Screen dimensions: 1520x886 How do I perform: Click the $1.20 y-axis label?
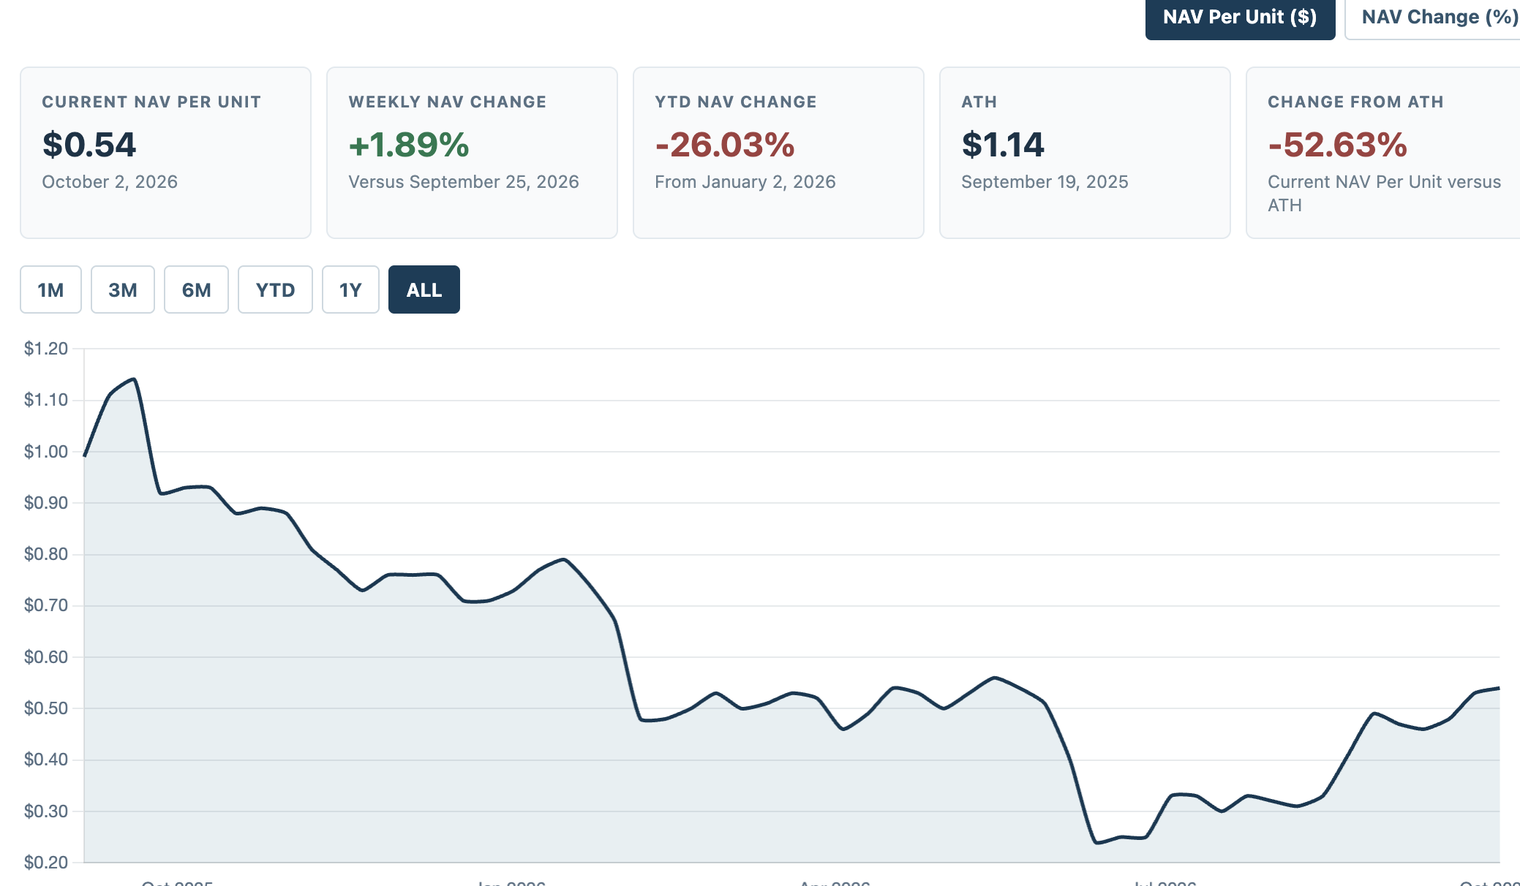46,349
